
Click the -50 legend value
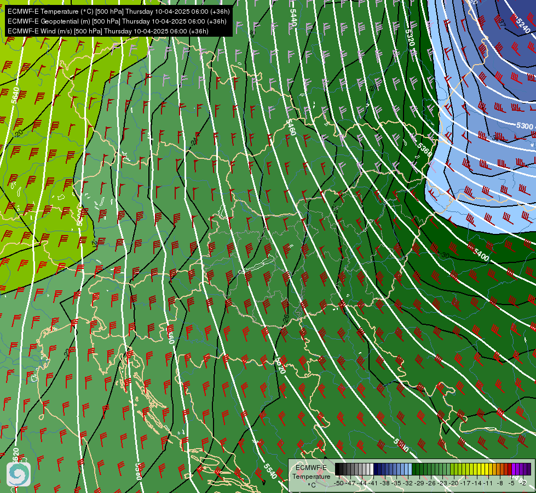(339, 483)
